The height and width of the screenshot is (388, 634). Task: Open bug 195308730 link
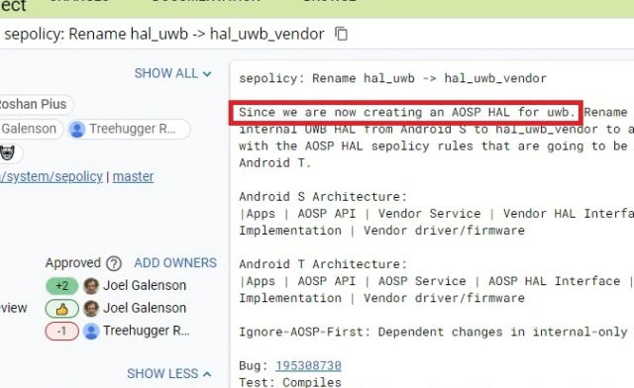[308, 366]
